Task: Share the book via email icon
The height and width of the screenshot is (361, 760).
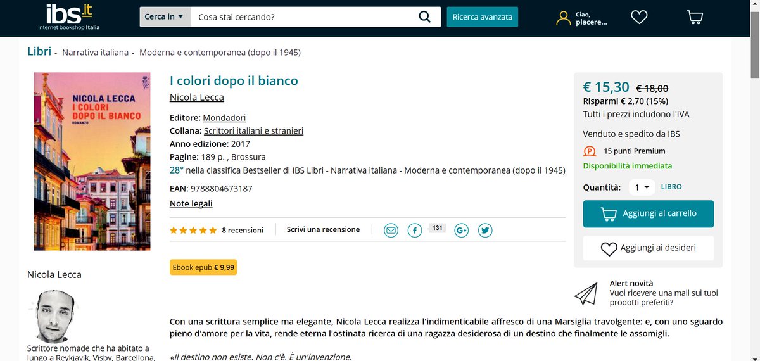Action: click(x=391, y=231)
